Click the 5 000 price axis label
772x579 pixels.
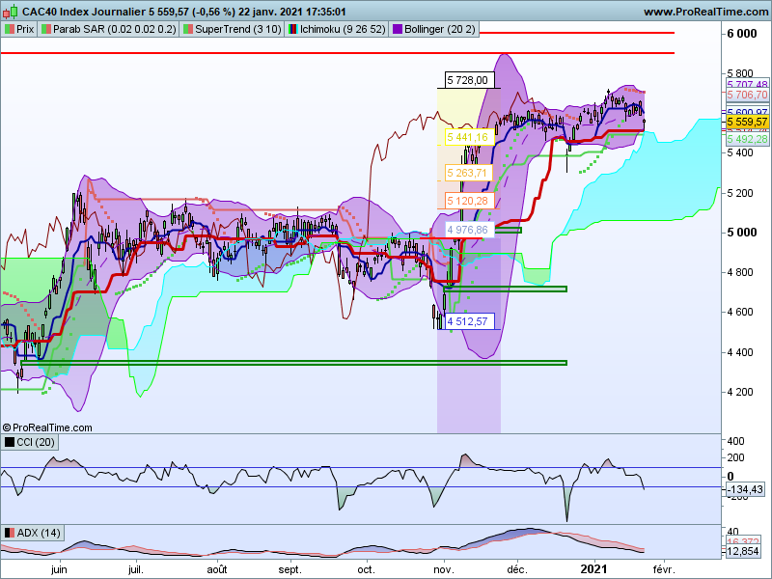[x=741, y=233]
